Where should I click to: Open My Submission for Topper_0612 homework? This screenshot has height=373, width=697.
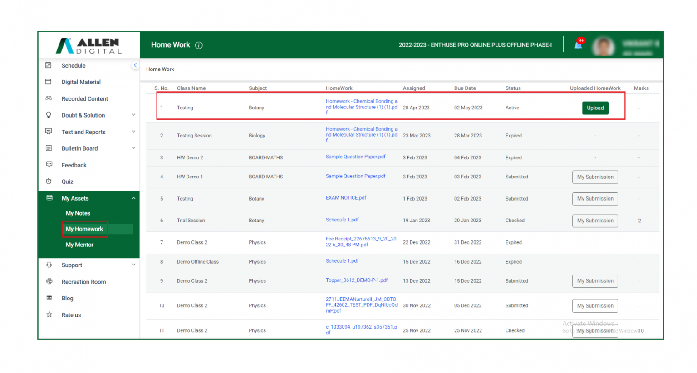pos(595,281)
